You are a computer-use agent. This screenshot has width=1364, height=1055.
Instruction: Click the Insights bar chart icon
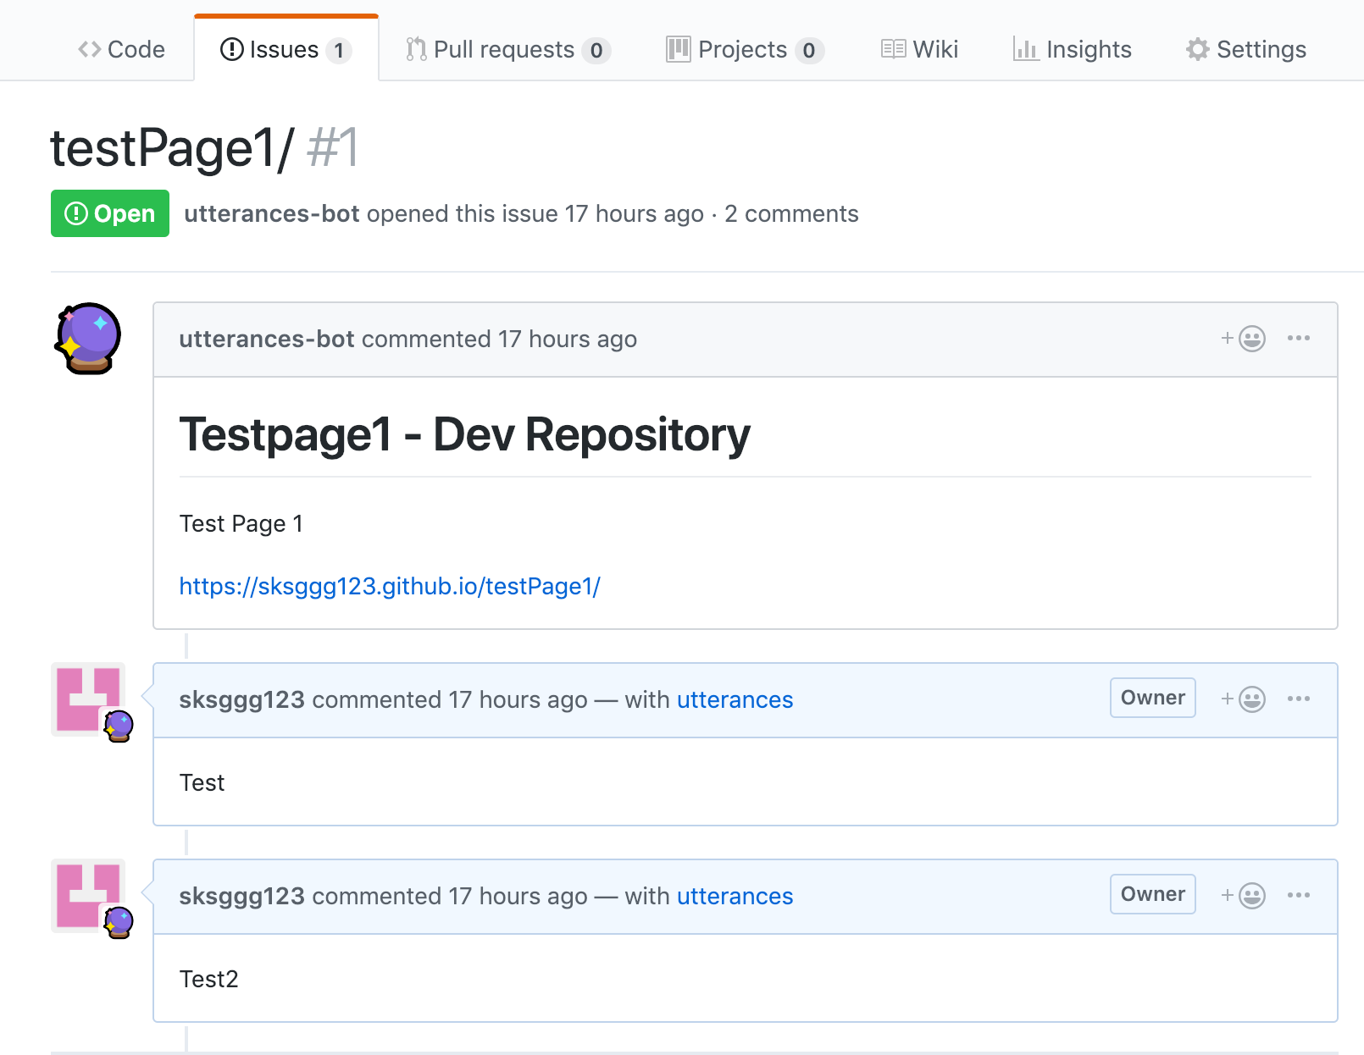pos(1025,49)
